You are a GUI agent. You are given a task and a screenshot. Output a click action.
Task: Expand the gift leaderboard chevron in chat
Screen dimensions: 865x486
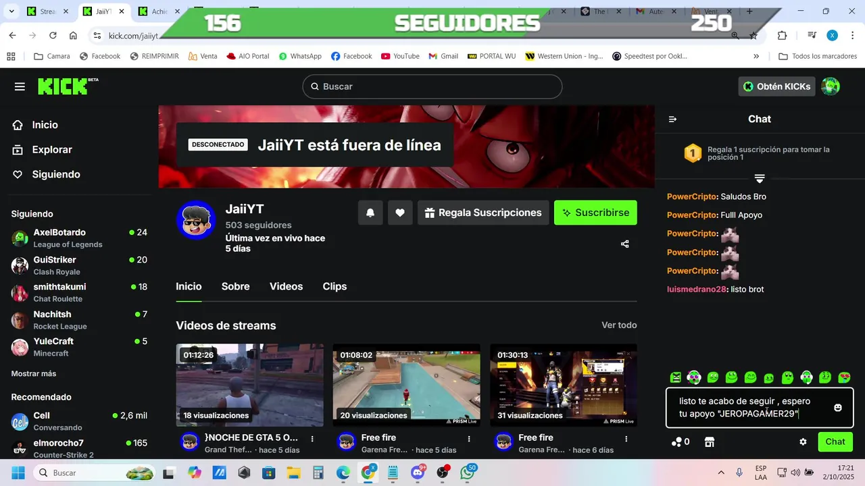(x=760, y=179)
